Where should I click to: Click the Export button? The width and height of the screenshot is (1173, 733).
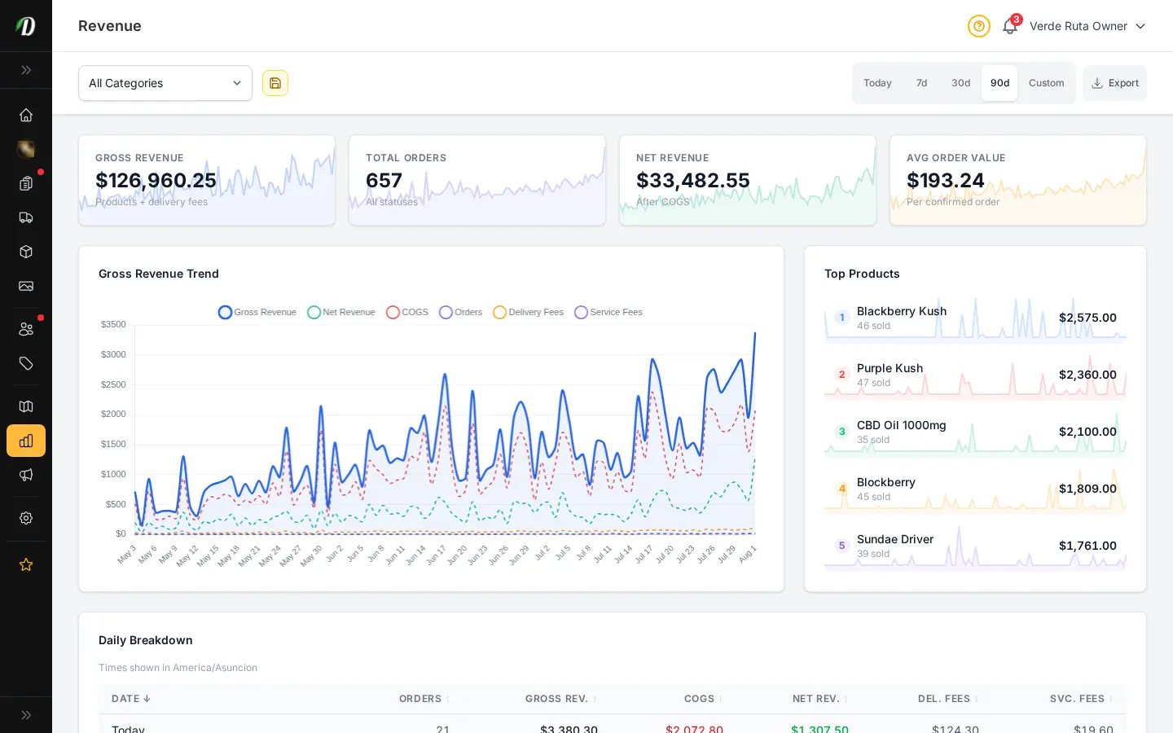pyautogui.click(x=1114, y=83)
